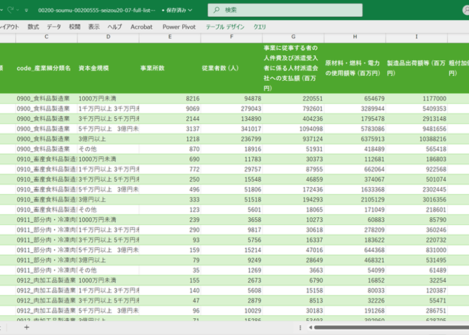Add a new sheet with plus button

[26, 327]
